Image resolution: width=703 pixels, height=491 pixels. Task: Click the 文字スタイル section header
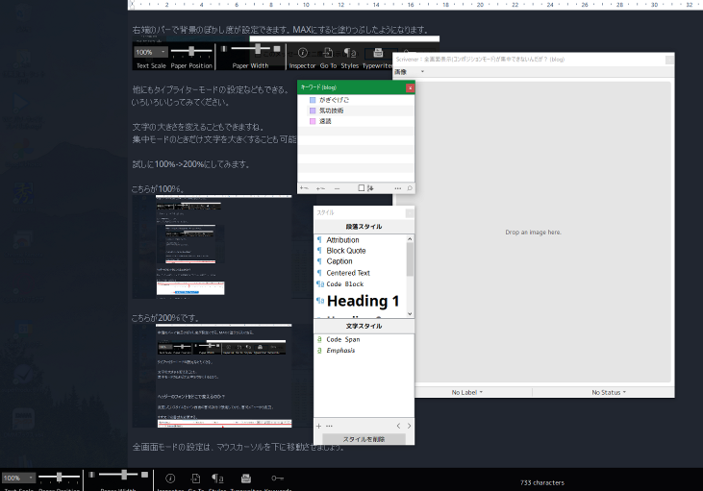[x=364, y=326]
